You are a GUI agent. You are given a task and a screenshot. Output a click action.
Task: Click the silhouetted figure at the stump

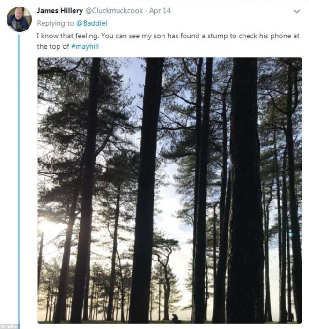coord(175,318)
